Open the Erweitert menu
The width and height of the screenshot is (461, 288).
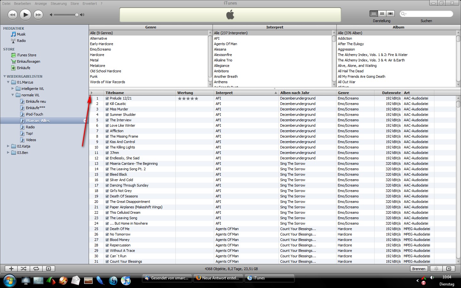coord(90,4)
